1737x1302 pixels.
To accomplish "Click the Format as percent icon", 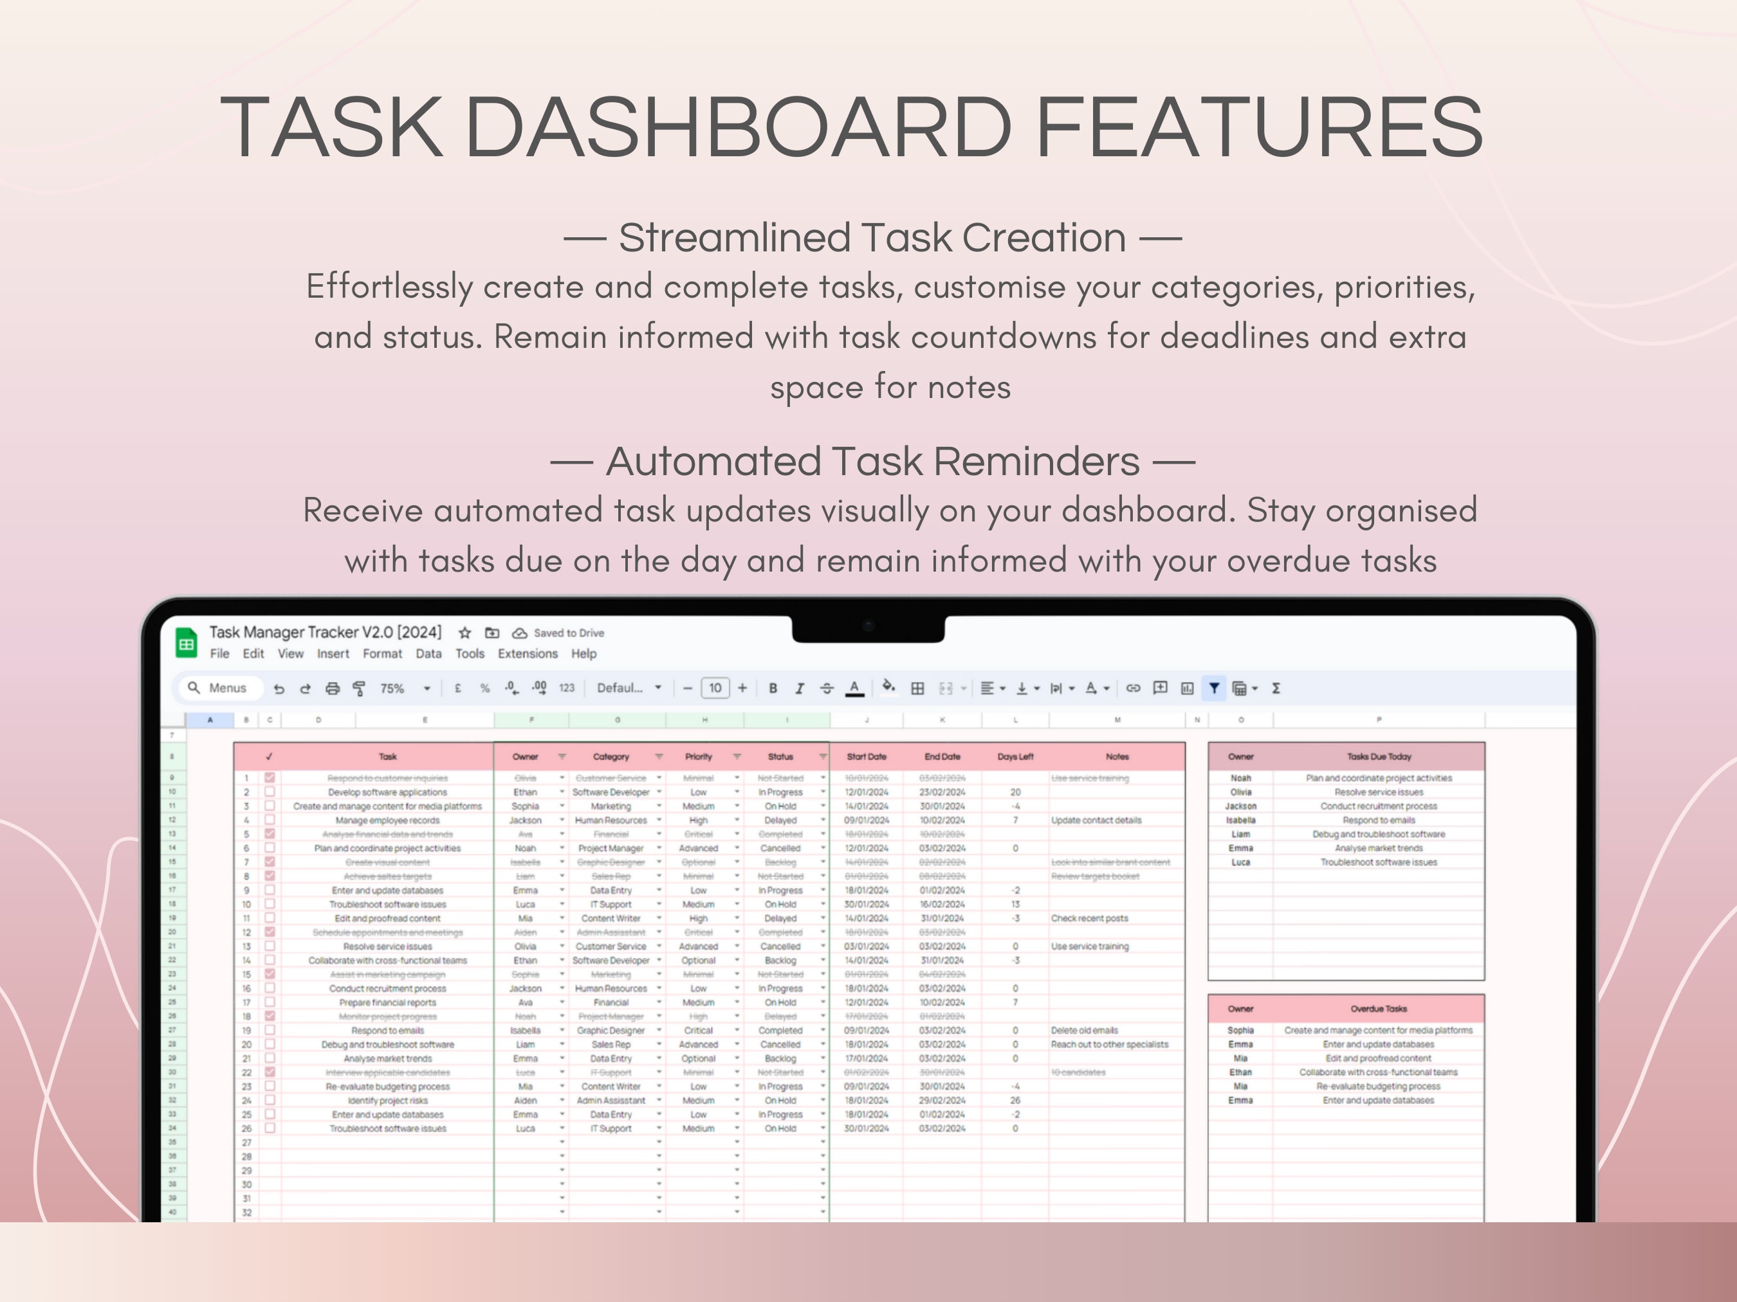I will pyautogui.click(x=484, y=688).
